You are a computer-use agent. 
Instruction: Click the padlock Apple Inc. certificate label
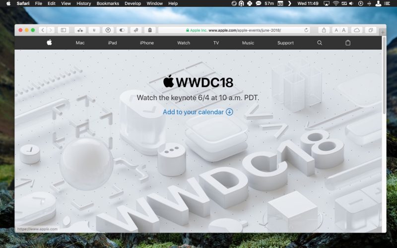pyautogui.click(x=197, y=30)
